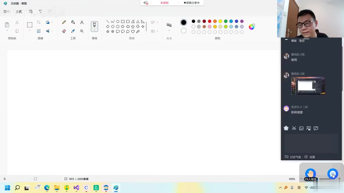Image resolution: width=344 pixels, height=193 pixels.
Task: Select the Eraser tool
Action: coord(64,31)
